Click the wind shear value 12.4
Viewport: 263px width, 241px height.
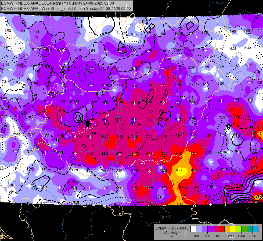pos(190,33)
